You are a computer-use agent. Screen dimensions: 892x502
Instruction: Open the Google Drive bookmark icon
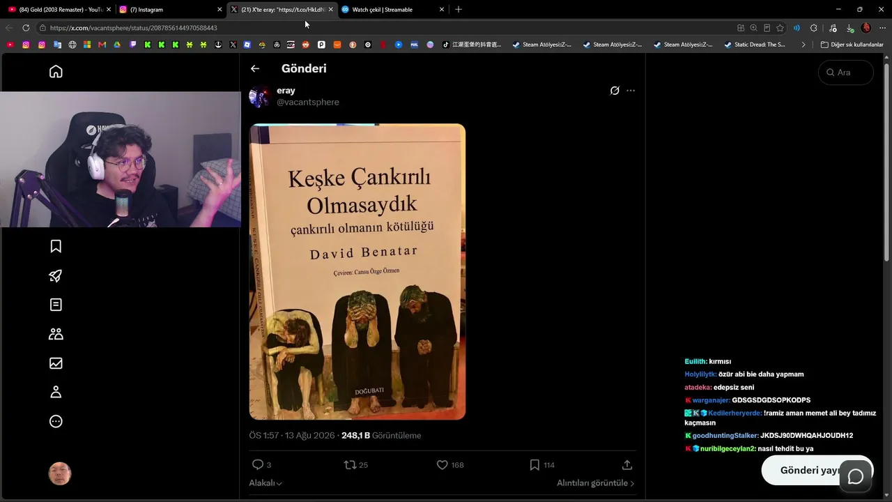(x=117, y=45)
